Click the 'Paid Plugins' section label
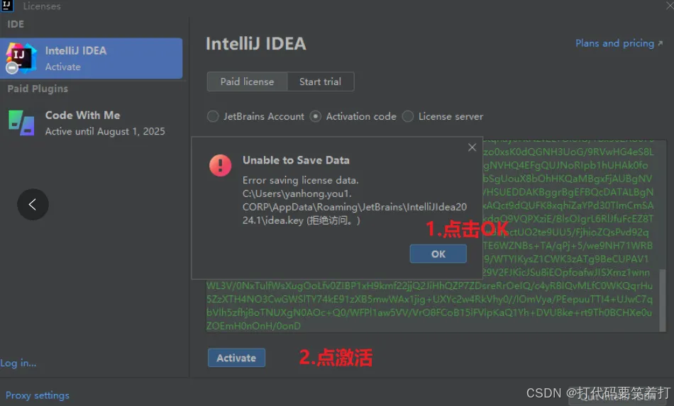The height and width of the screenshot is (406, 674). tap(38, 89)
